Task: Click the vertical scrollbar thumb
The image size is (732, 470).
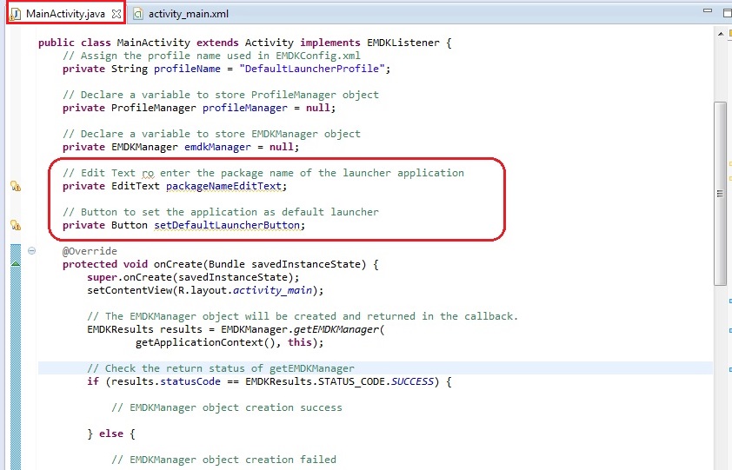Action: (719, 191)
